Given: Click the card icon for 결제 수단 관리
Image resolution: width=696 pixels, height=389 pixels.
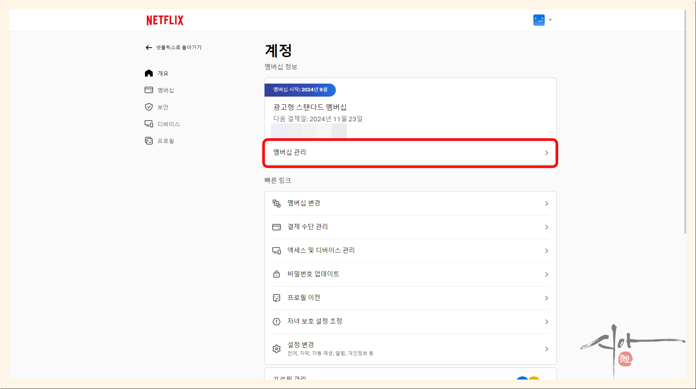Looking at the screenshot, I should 276,227.
